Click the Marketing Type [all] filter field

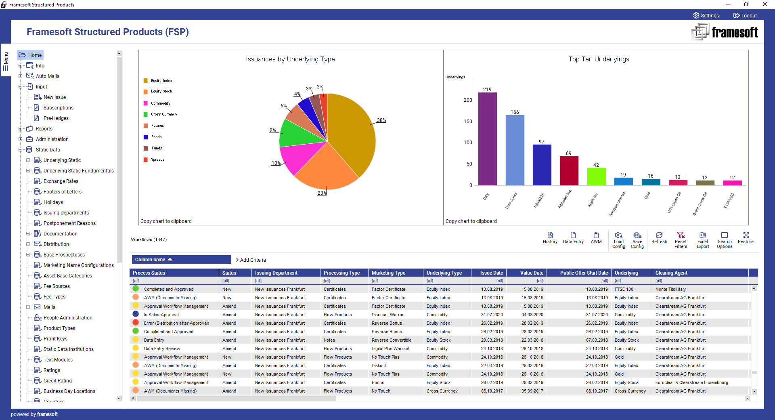395,281
